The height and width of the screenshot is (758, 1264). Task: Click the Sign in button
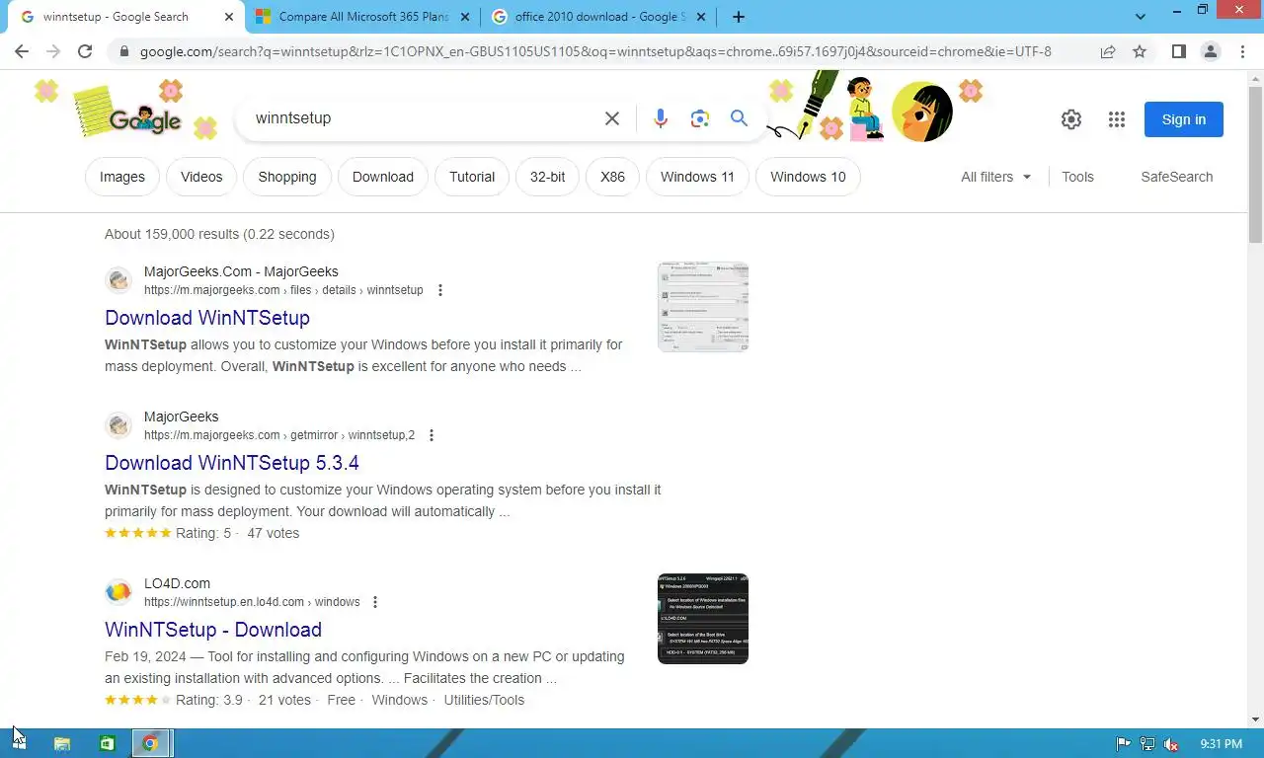click(x=1183, y=119)
